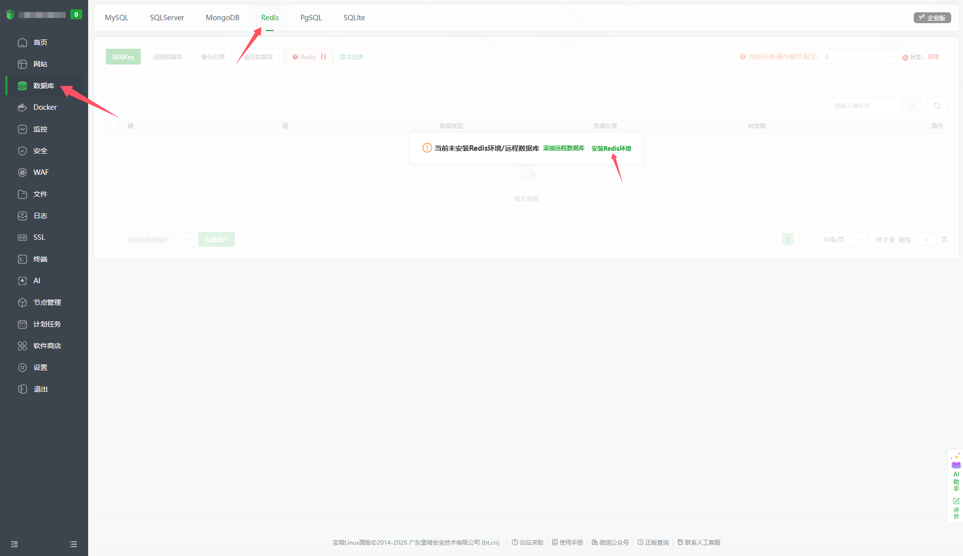Open the 文件 files folder icon
This screenshot has width=963, height=556.
point(22,194)
